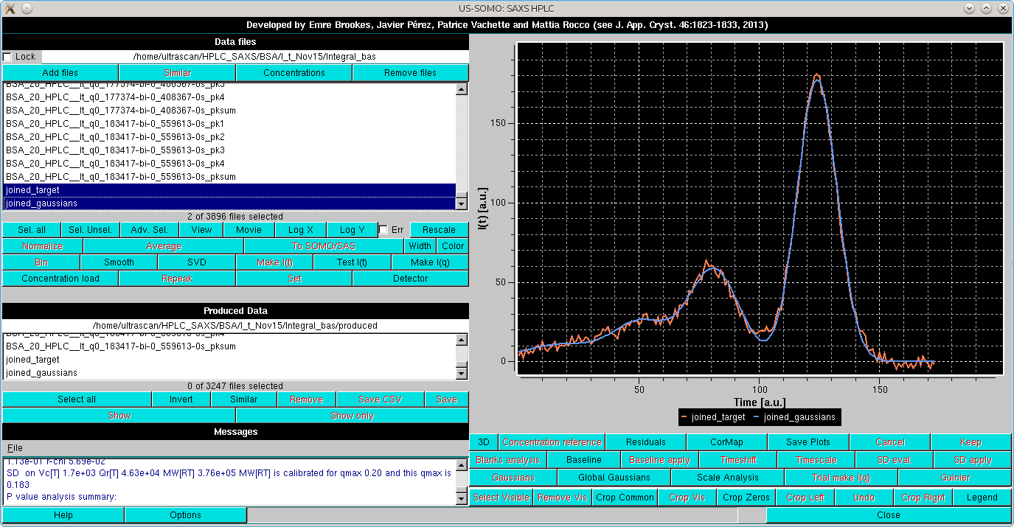Click Sel. all button
Image resolution: width=1014 pixels, height=527 pixels.
pos(31,230)
